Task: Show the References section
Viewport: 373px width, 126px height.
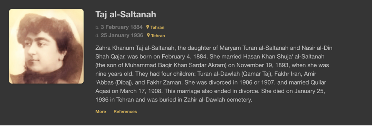Action: tap(125, 112)
